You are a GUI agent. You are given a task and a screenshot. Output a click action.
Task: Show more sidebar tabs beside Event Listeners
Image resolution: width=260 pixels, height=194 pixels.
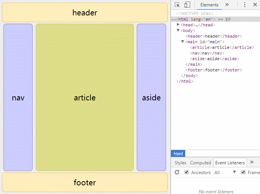(252, 162)
